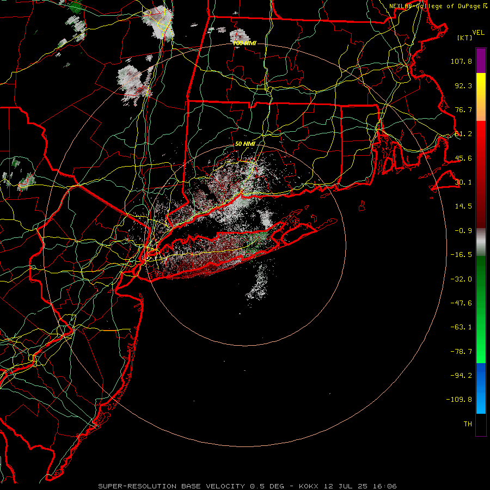The image size is (490, 490).
Task: Click the VEL legend title
Action: pyautogui.click(x=479, y=33)
